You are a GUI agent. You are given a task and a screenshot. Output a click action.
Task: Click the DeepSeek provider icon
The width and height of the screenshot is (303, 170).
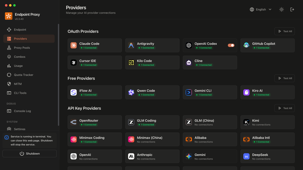tap(246, 156)
